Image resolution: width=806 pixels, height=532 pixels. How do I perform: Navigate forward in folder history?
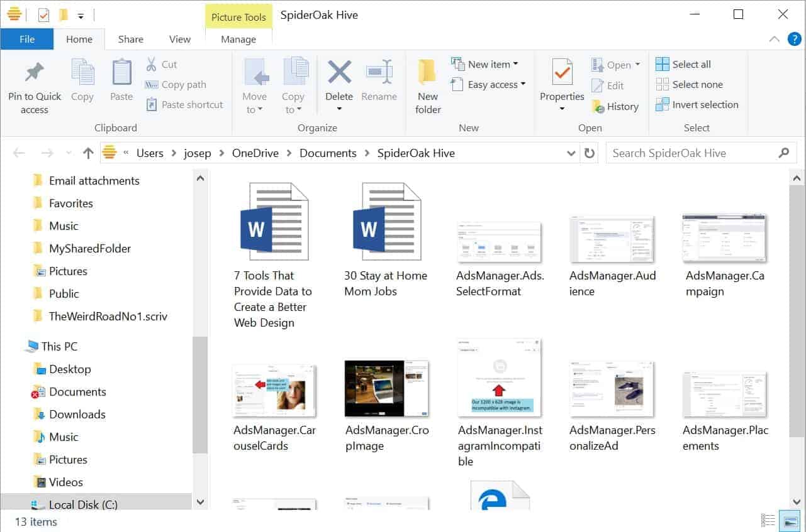tap(47, 153)
